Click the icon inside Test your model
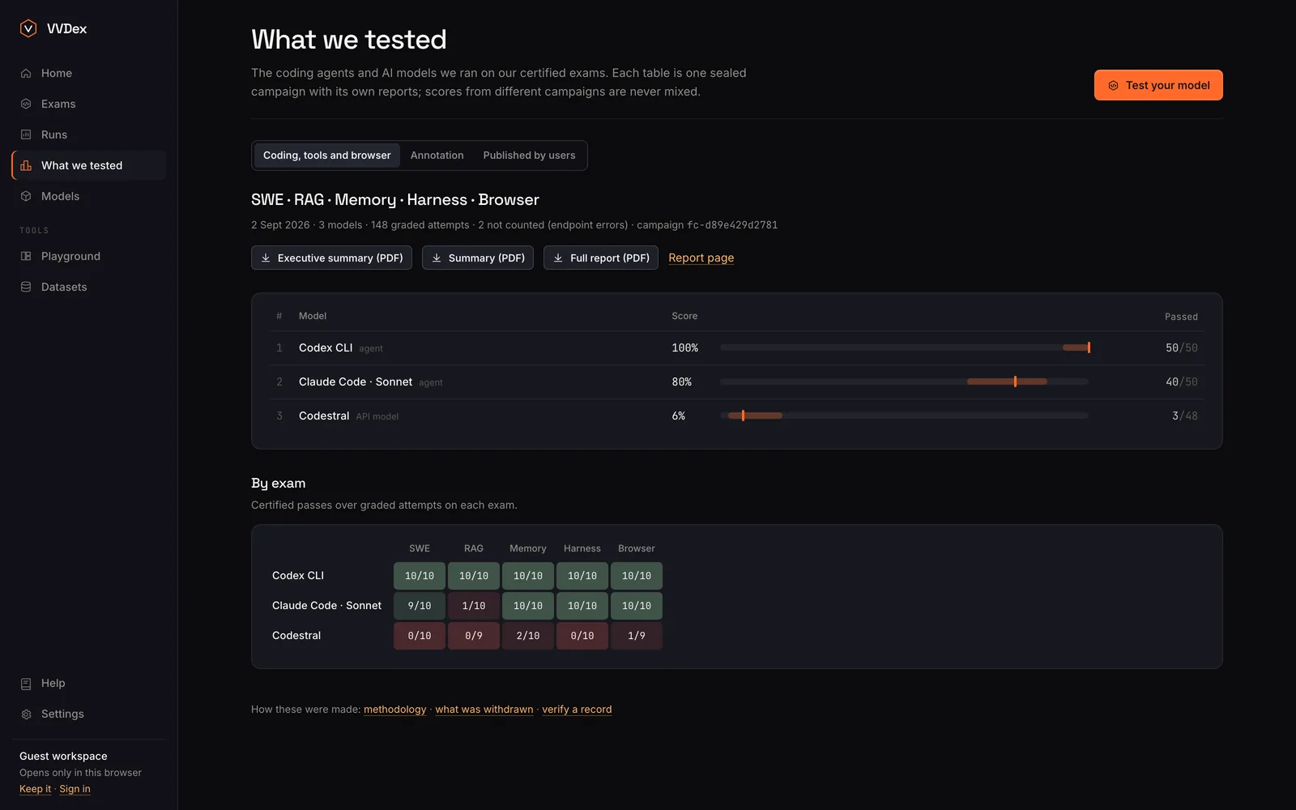Image resolution: width=1296 pixels, height=810 pixels. [1113, 85]
